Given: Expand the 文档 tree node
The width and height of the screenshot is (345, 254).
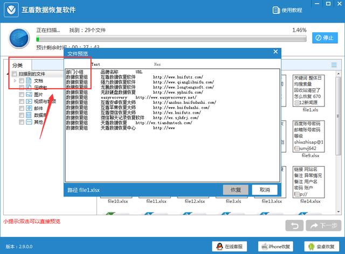Looking at the screenshot, I should coord(15,81).
